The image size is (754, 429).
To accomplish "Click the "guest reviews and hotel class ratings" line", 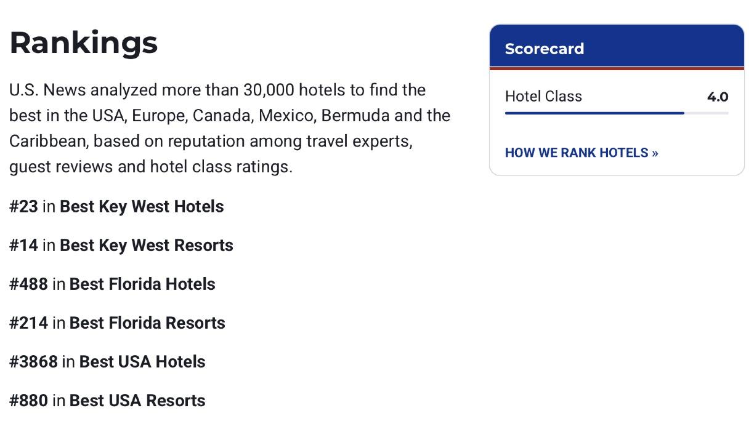I will [150, 167].
